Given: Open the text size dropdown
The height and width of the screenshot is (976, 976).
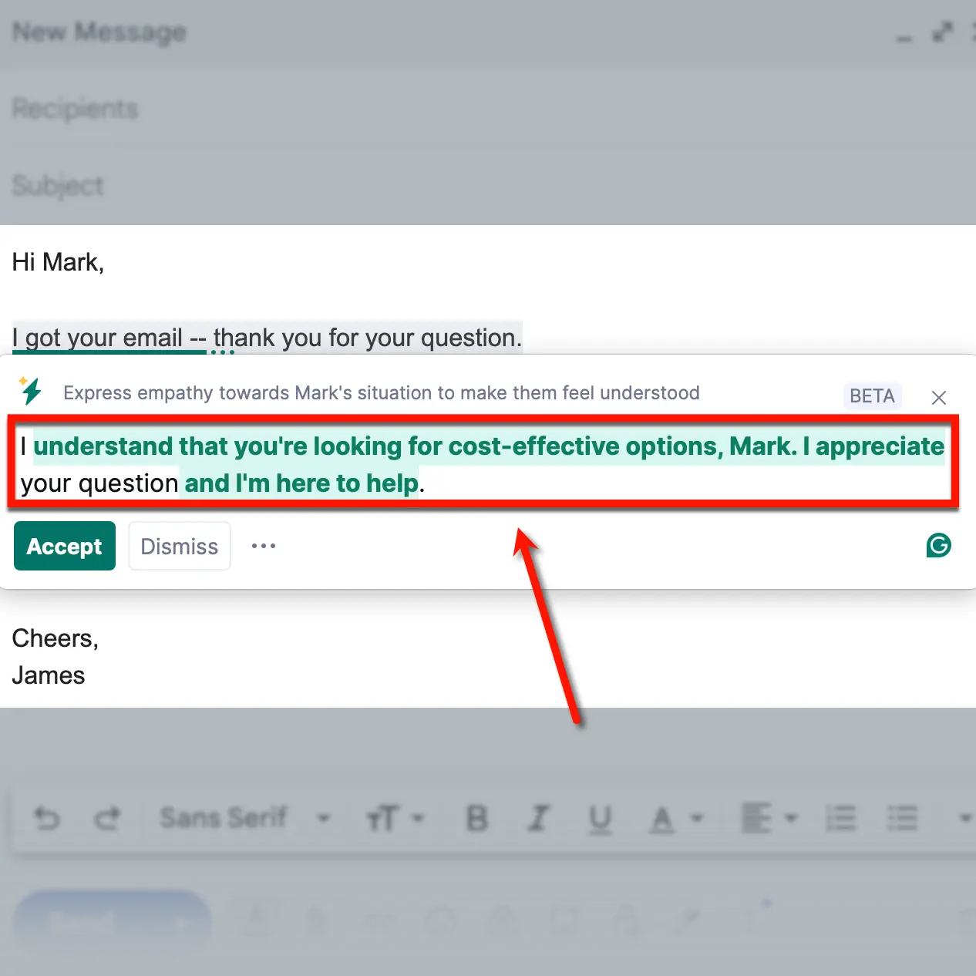Looking at the screenshot, I should (x=396, y=819).
